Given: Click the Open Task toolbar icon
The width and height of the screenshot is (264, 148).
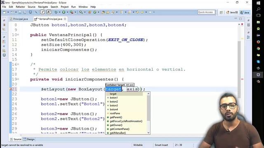Looking at the screenshot, I should coord(108,12).
